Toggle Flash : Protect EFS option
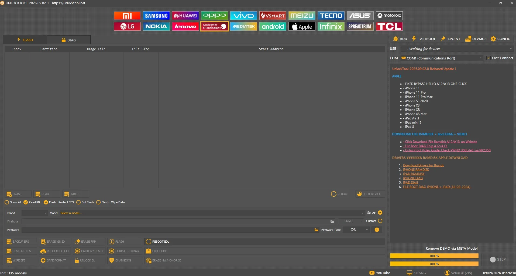The image size is (516, 276). [x=59, y=202]
